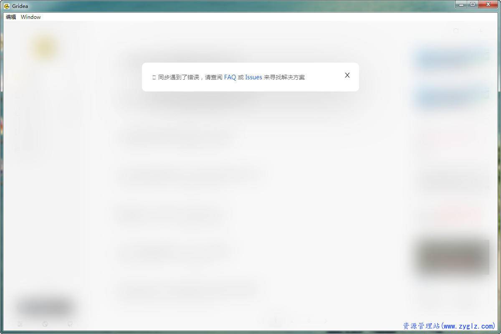Maximize the Gridea window
501x334 pixels.
pos(473,4)
